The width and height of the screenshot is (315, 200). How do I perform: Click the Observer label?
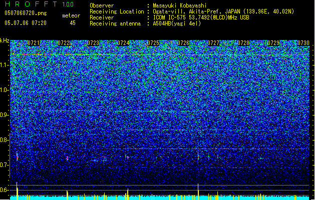[102, 5]
